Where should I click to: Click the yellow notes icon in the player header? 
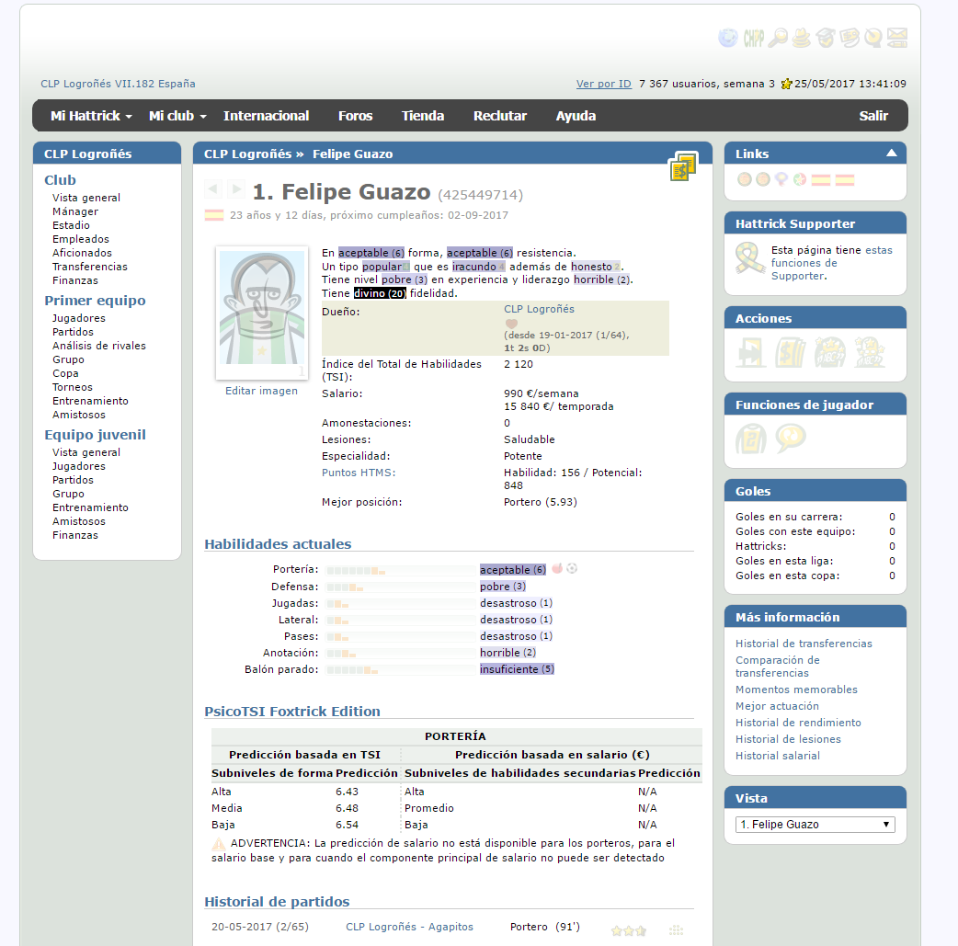pyautogui.click(x=682, y=166)
